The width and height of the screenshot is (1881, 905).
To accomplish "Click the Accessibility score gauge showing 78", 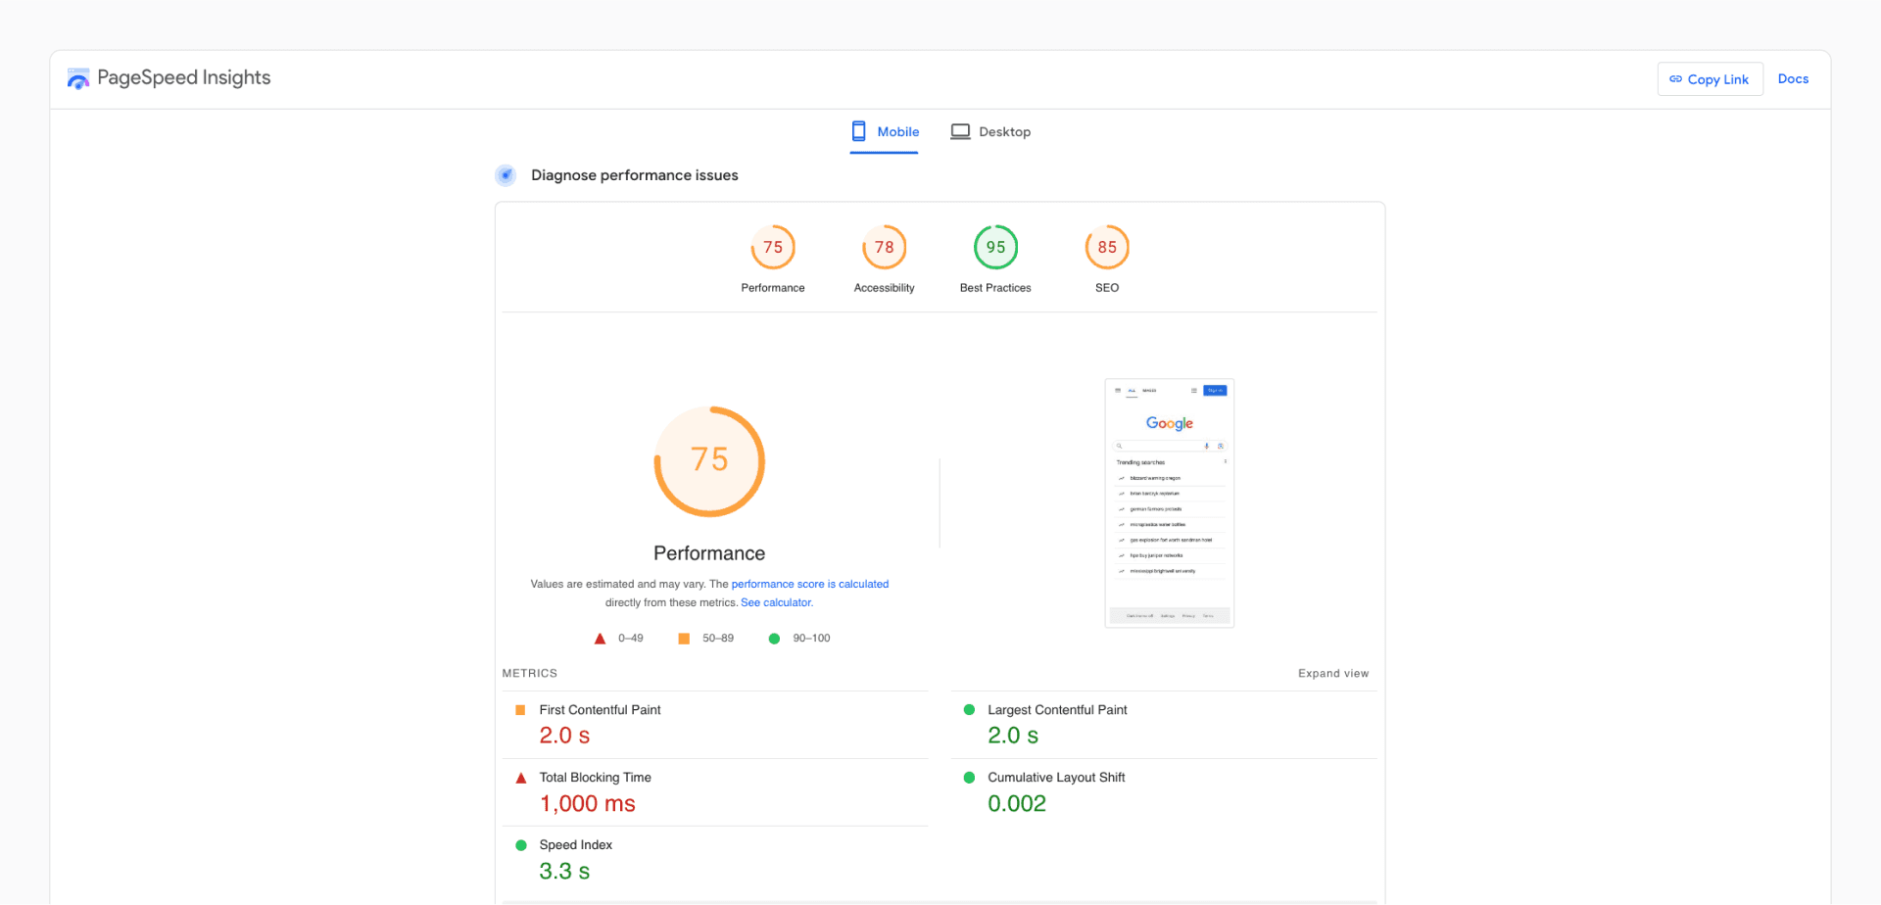I will [x=884, y=248].
